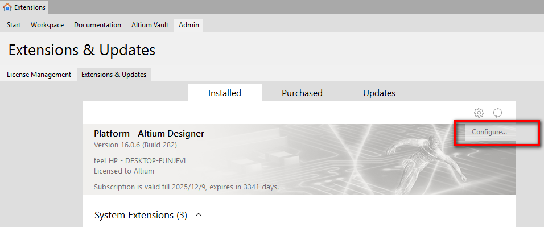Image resolution: width=544 pixels, height=227 pixels.
Task: Click the feel_HP - DESKTOP-FUNJFVL text
Action: [x=141, y=160]
